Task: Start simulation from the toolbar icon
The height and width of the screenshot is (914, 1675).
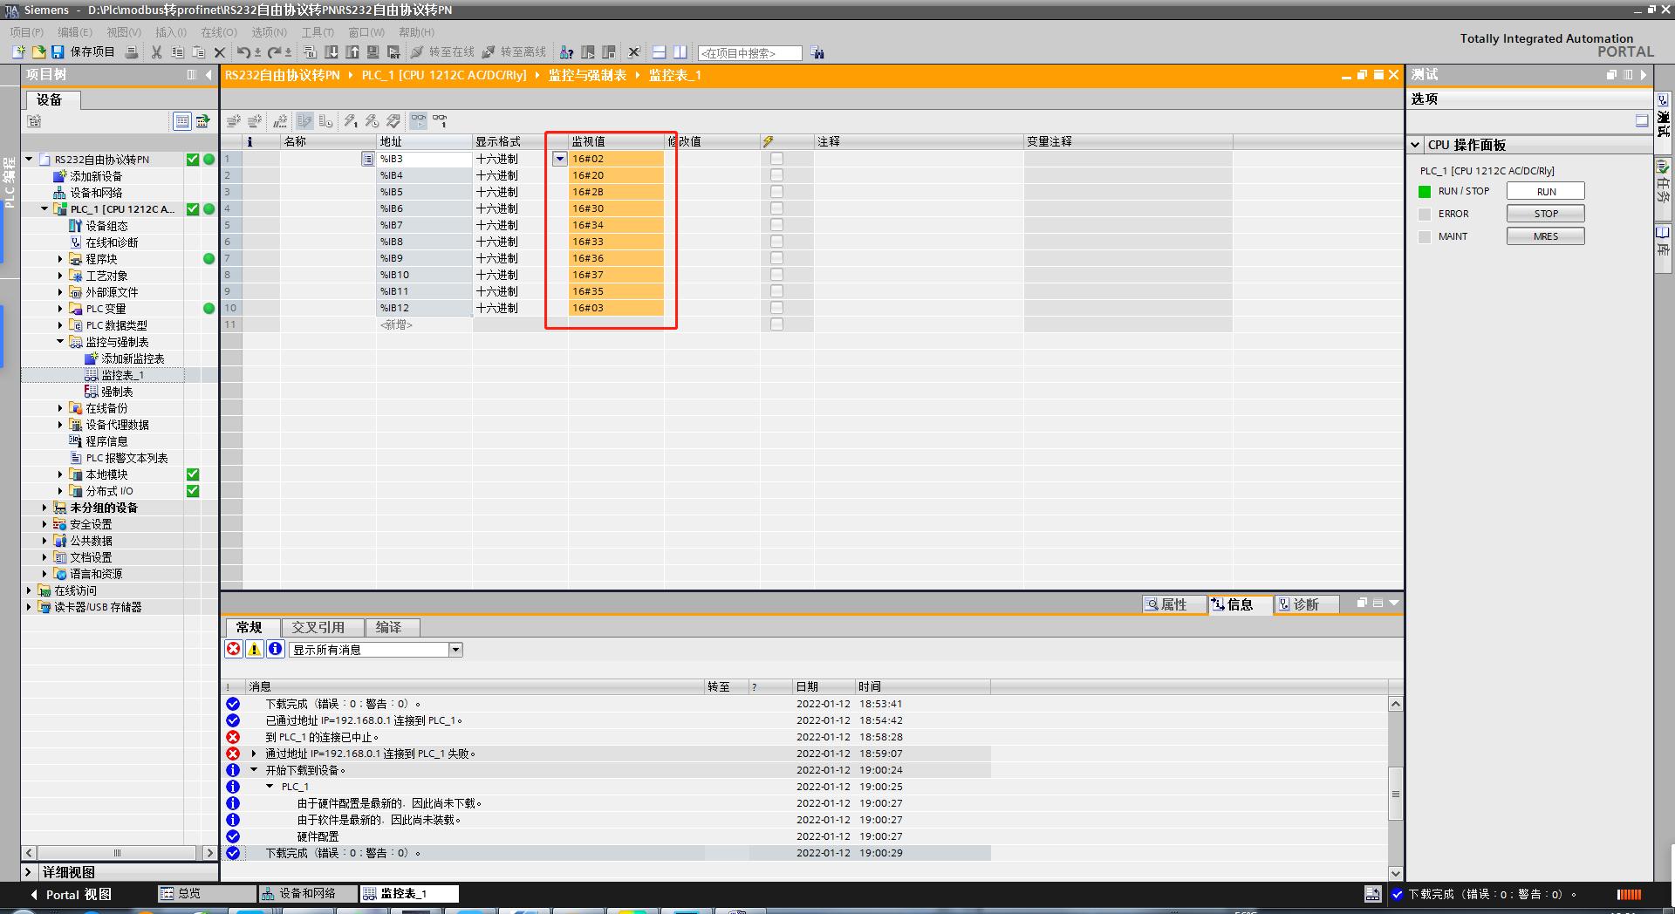Action: pos(373,52)
